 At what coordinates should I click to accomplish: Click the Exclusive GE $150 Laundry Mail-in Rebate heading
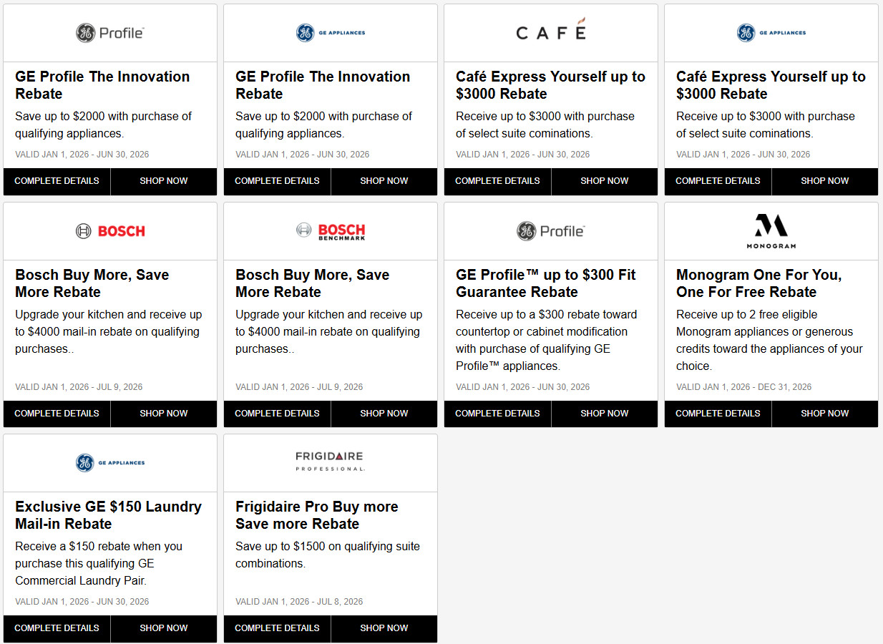(x=108, y=515)
